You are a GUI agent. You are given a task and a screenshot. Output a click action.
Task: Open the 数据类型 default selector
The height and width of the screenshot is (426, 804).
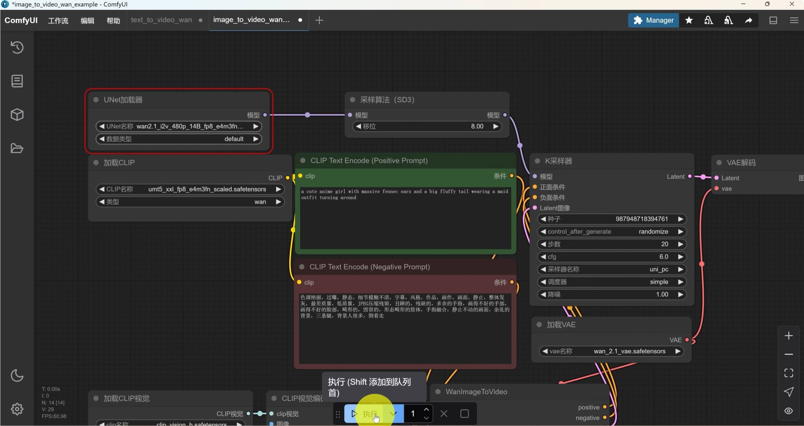tap(179, 139)
